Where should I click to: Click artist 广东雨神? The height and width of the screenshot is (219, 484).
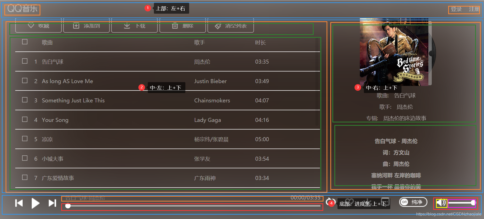pyautogui.click(x=205, y=178)
